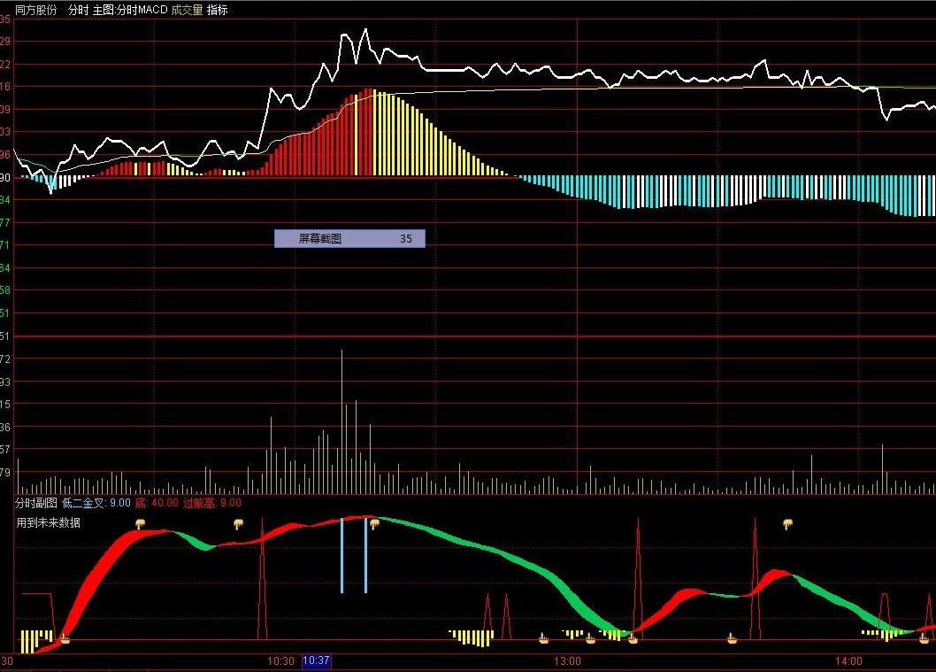Click the highlighted 10:37 time cursor label
The image size is (936, 672).
coord(317,660)
